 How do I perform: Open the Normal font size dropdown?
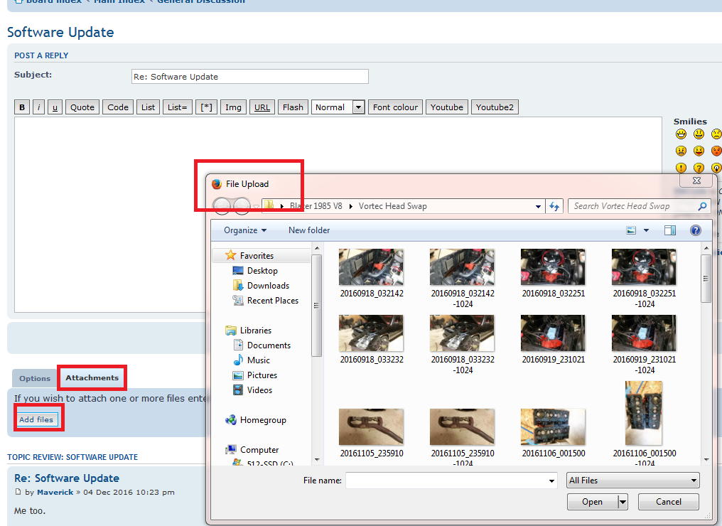tap(338, 107)
